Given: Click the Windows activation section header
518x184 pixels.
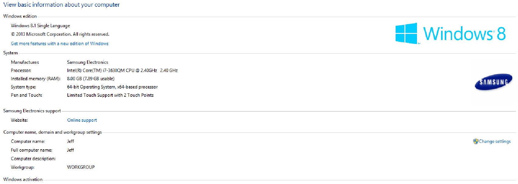Looking at the screenshot, I should (x=23, y=179).
